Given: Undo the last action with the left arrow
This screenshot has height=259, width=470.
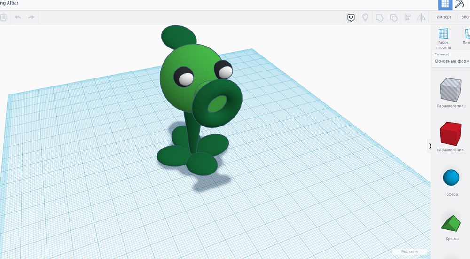Looking at the screenshot, I should point(18,17).
